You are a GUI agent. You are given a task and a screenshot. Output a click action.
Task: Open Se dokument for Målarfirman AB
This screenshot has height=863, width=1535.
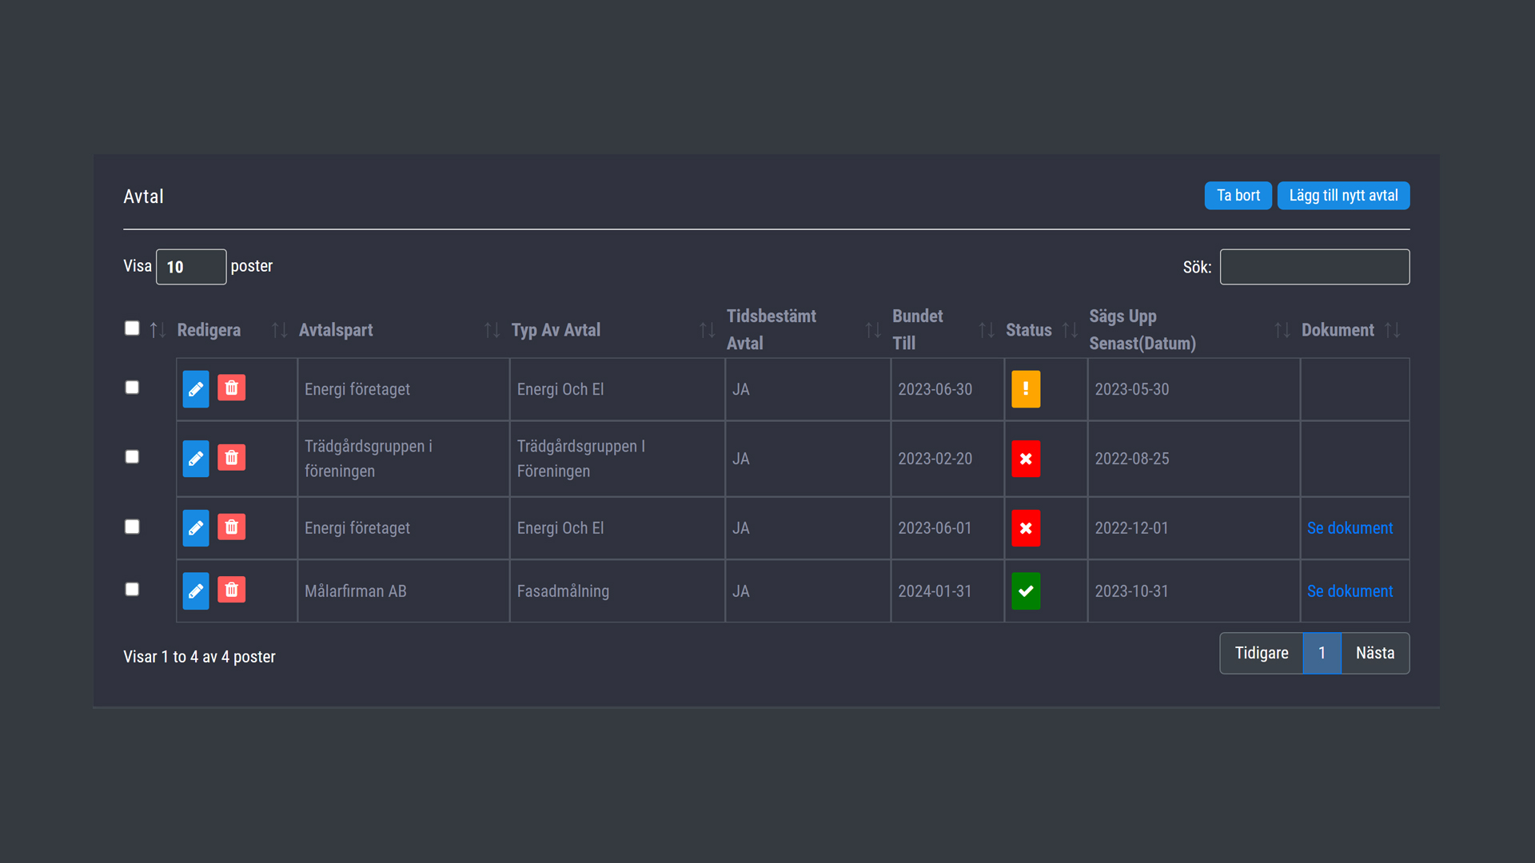pos(1350,591)
